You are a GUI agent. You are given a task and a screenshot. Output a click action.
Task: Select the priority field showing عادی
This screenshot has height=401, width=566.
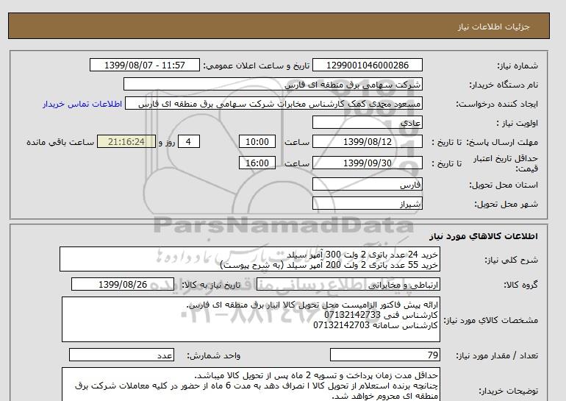coord(367,122)
